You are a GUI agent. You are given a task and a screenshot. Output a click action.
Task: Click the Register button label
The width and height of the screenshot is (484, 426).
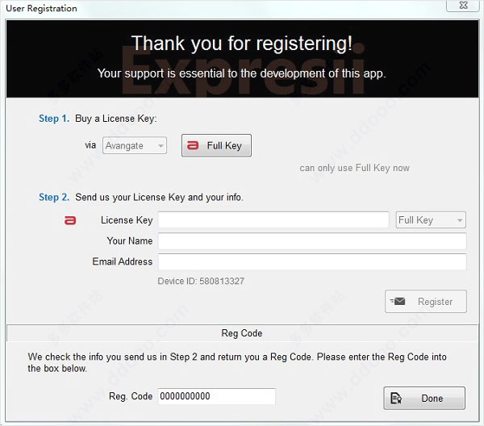coord(435,302)
